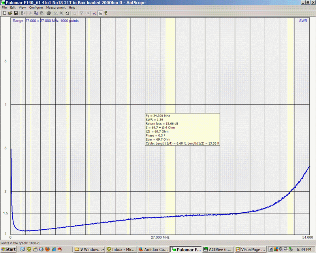Screen dimensions: 316x253
Task: Click the 'Points in the graph: 1000+1' status text
Action: (20, 243)
